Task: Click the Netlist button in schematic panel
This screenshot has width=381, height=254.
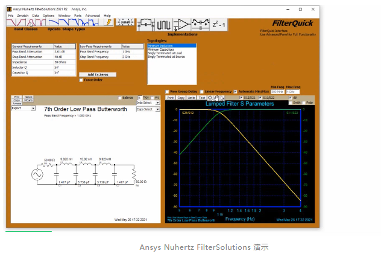Action: tap(28, 97)
